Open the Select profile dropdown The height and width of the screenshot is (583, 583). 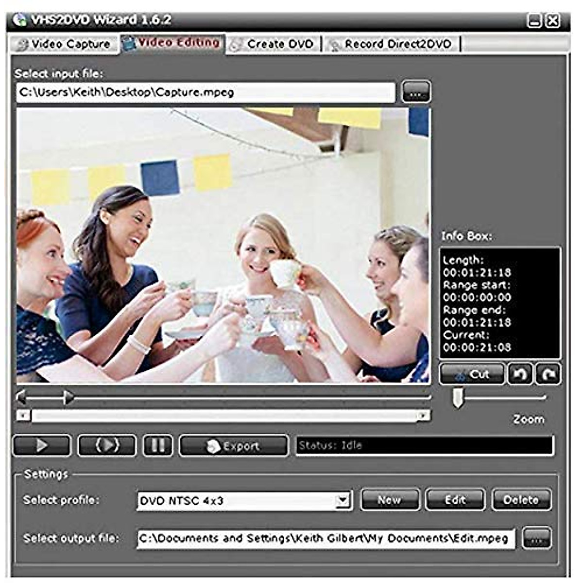click(x=342, y=499)
